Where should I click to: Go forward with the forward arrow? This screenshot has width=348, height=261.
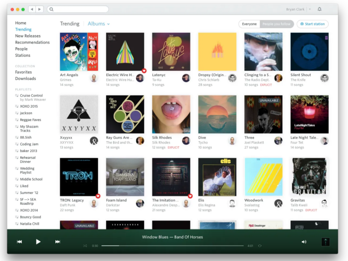click(x=39, y=9)
